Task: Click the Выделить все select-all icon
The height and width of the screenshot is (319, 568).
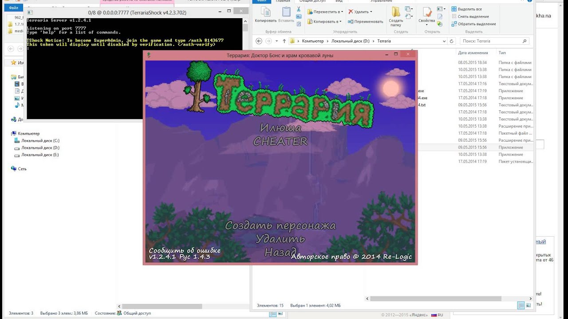Action: 454,9
